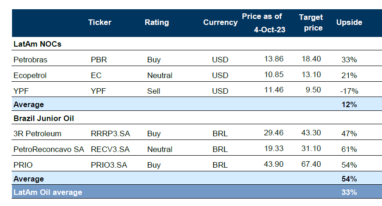Click the Target price column header
The height and width of the screenshot is (206, 382).
311,22
